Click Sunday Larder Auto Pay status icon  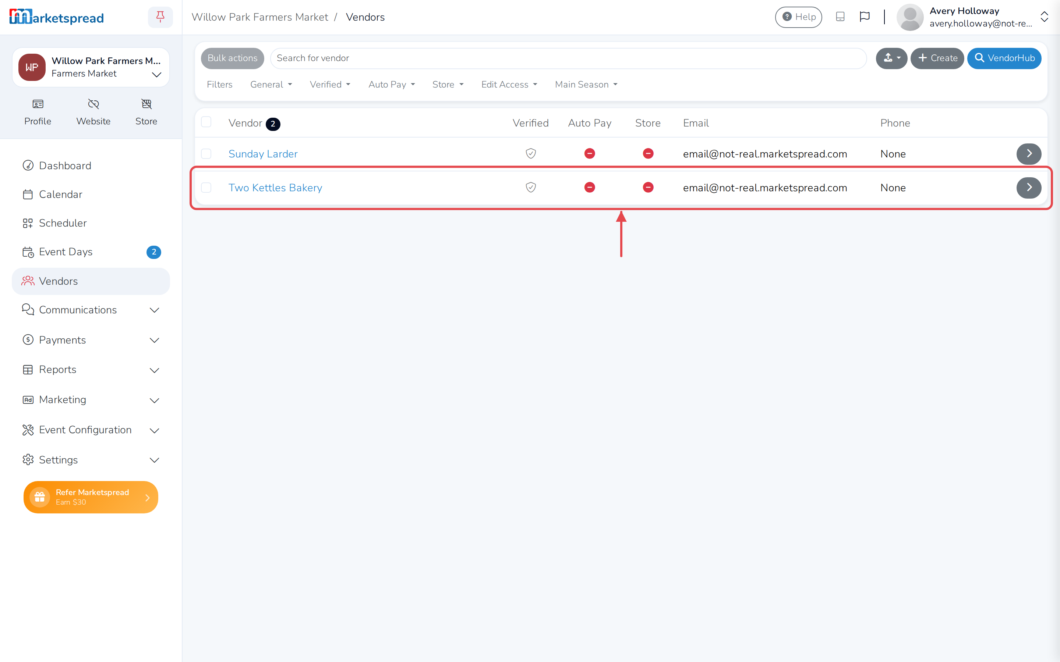590,154
